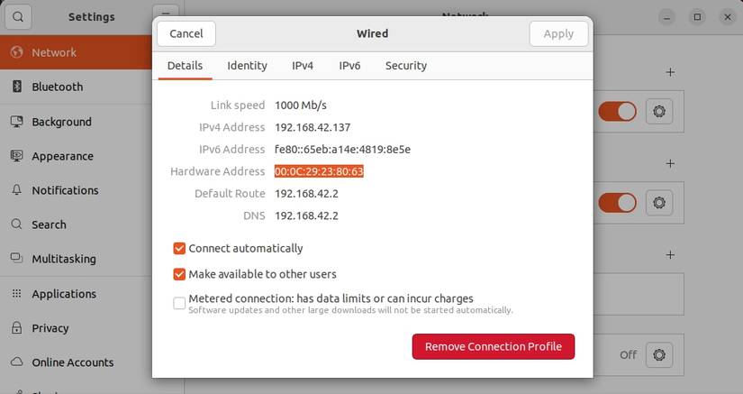
Task: Select the Background icon in the sidebar
Action: click(x=16, y=122)
